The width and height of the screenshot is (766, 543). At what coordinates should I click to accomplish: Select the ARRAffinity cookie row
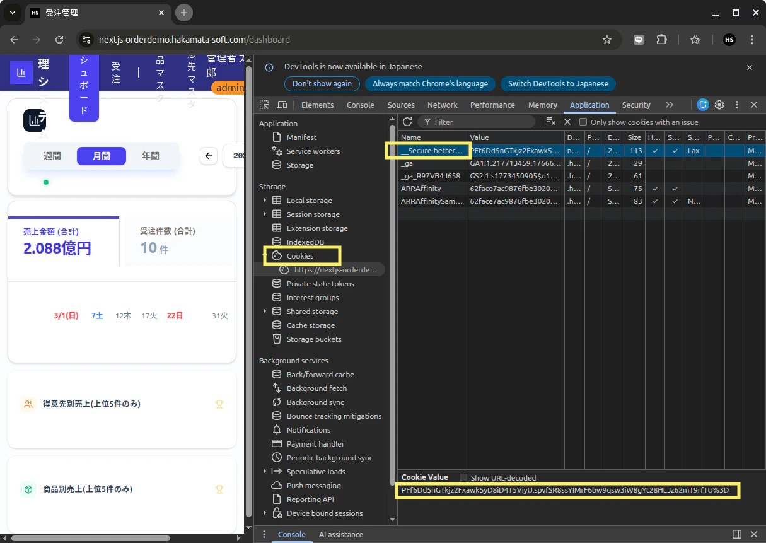click(582, 189)
